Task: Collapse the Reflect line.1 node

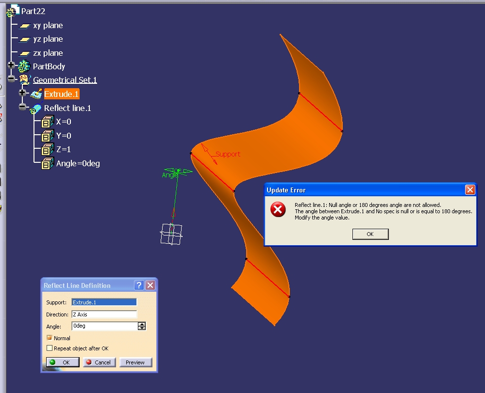Action: 22,107
